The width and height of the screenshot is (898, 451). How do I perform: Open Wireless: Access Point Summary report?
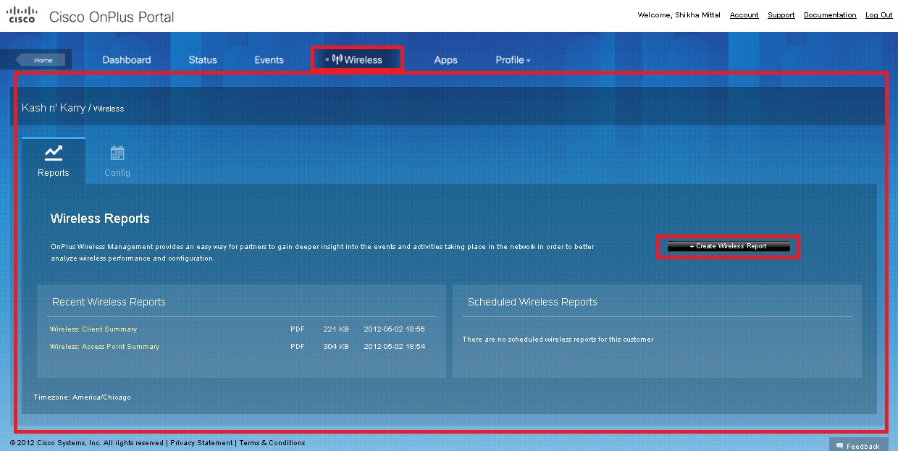104,347
